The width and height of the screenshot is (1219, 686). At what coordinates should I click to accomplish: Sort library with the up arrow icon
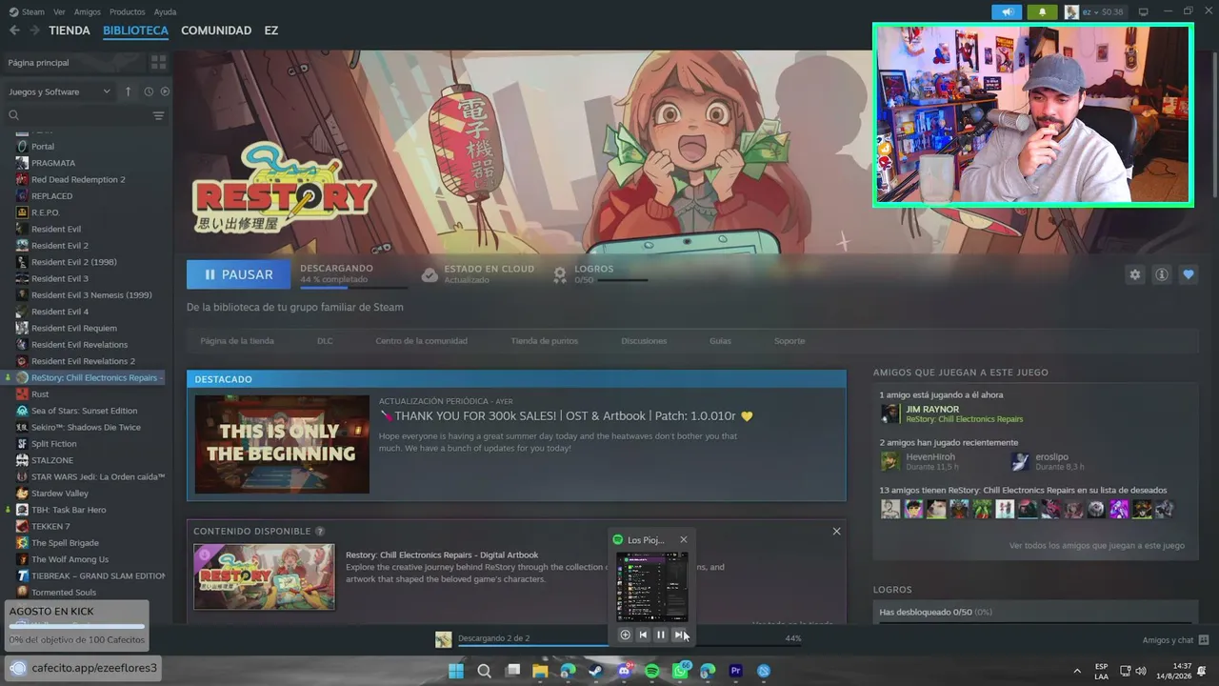(x=129, y=91)
